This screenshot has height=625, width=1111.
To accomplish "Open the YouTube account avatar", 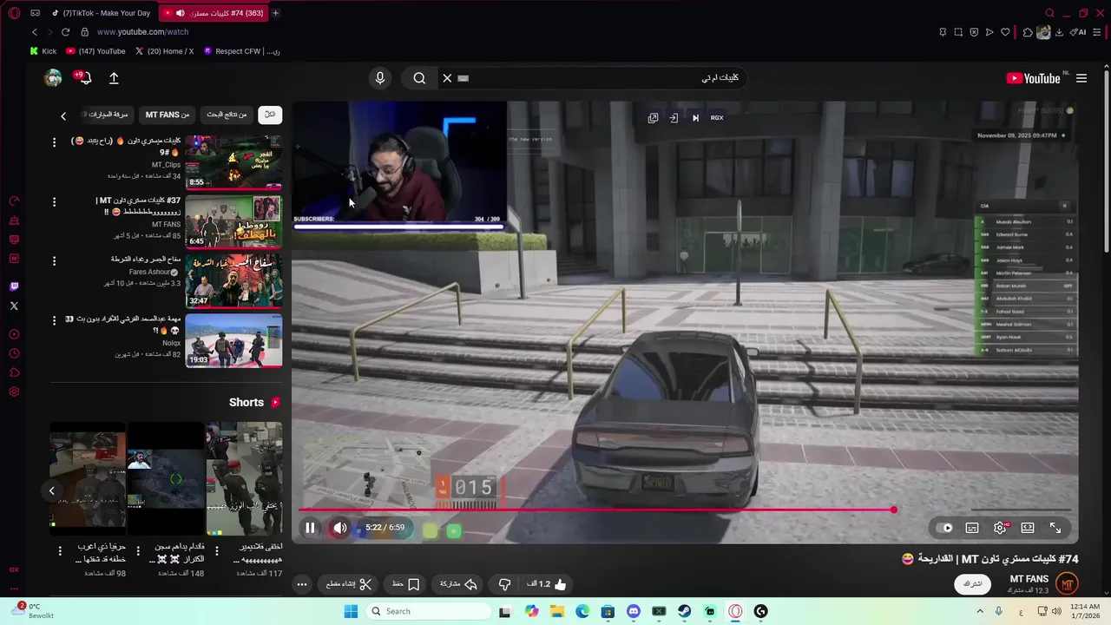I will point(53,78).
